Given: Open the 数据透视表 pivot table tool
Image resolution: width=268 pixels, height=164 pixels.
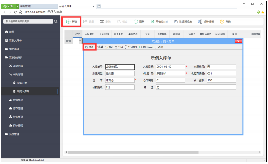Looking at the screenshot, I should [183, 22].
